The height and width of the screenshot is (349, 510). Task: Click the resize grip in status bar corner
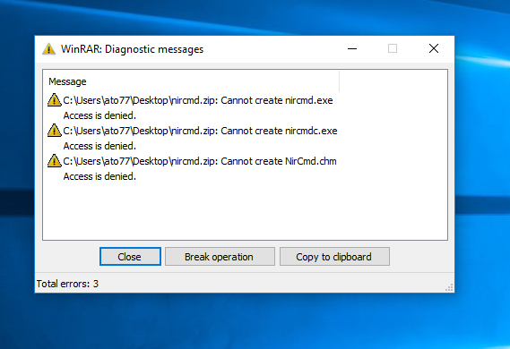pyautogui.click(x=449, y=287)
